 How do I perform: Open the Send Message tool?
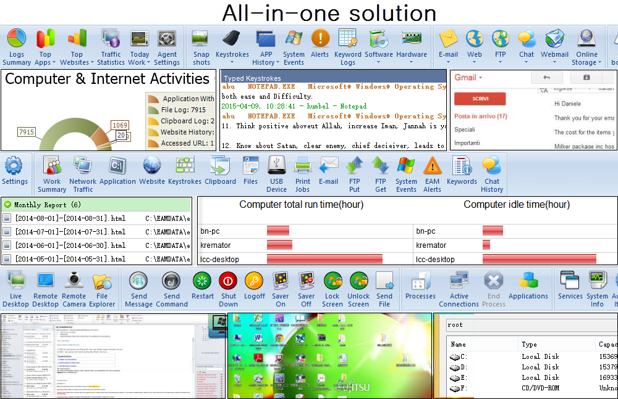[x=138, y=288]
